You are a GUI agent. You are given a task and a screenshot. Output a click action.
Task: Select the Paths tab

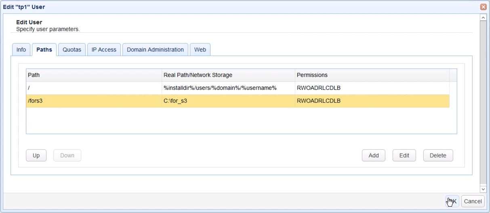click(44, 50)
